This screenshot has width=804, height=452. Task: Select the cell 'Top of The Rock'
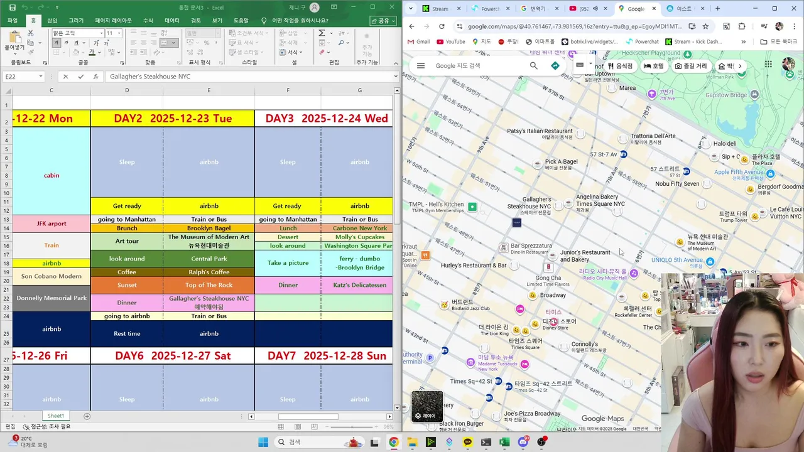pyautogui.click(x=209, y=285)
